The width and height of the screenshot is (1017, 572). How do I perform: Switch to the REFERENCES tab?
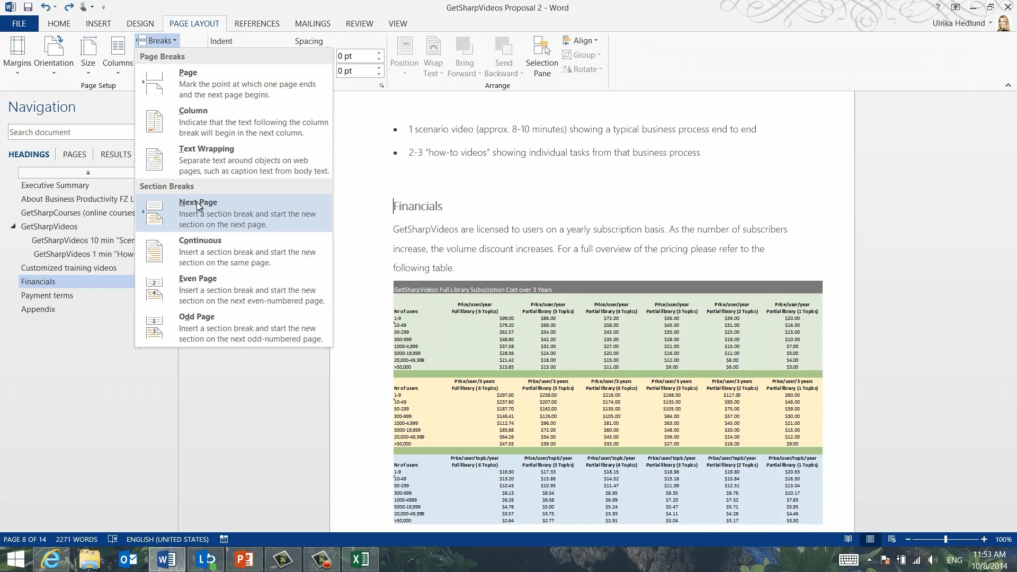pos(257,24)
